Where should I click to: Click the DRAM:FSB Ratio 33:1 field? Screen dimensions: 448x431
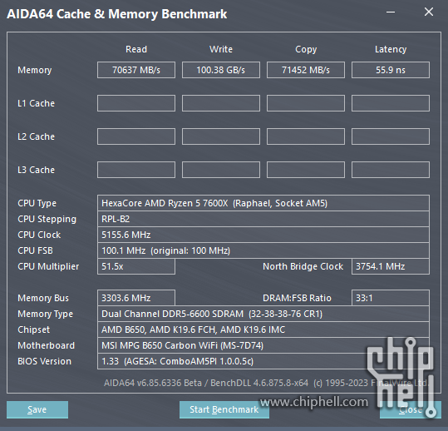pos(391,298)
